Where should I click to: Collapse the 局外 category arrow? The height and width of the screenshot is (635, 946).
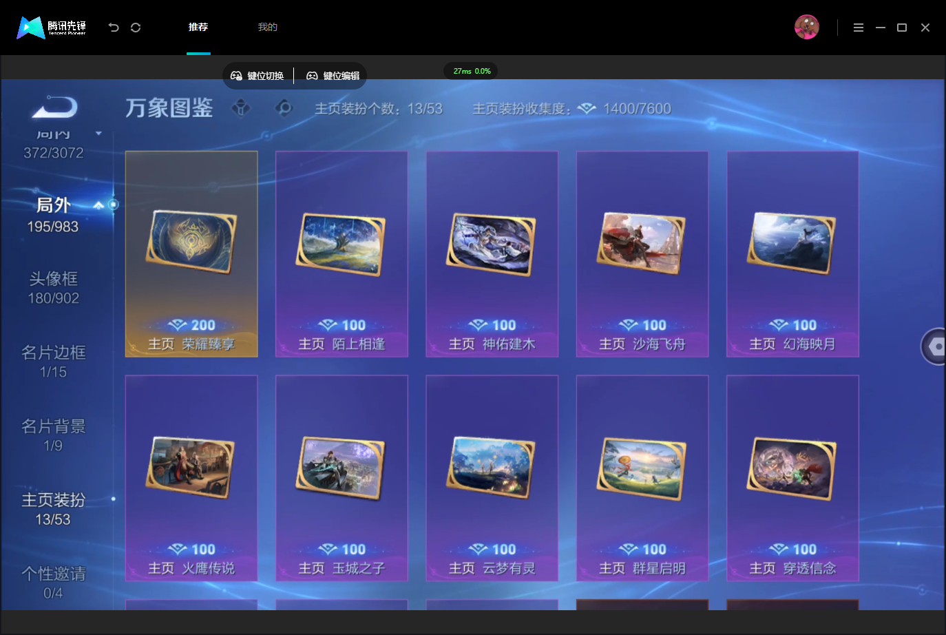point(98,205)
